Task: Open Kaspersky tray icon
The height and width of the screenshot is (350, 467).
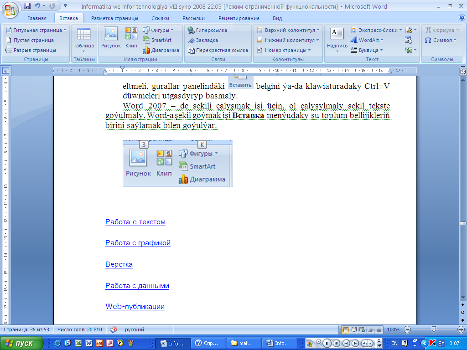Action: (x=433, y=343)
